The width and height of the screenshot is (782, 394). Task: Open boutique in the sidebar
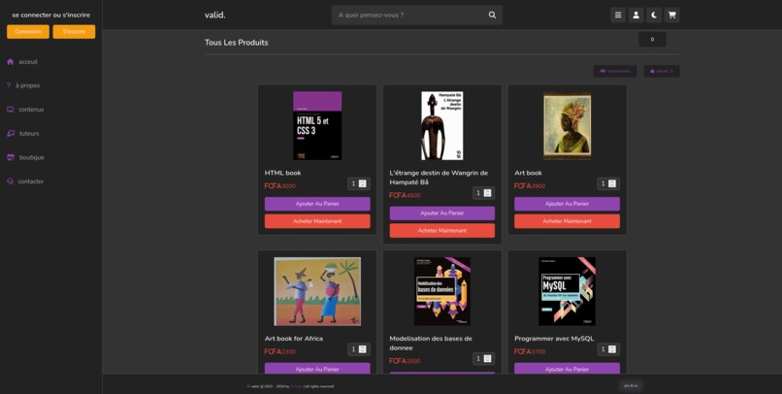31,157
